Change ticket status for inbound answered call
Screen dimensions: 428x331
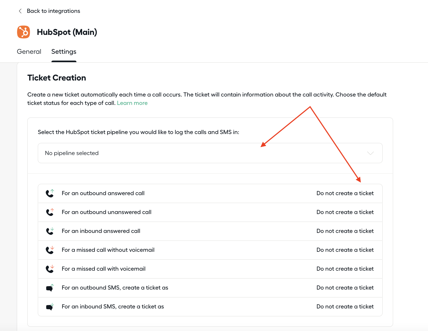click(345, 231)
